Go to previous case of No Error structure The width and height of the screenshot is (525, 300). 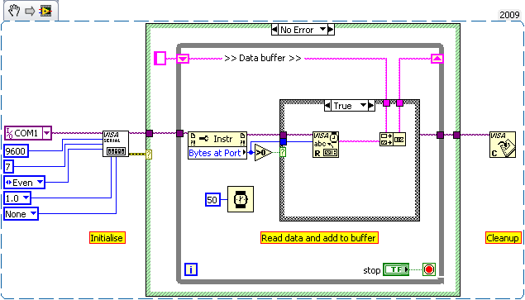[274, 30]
